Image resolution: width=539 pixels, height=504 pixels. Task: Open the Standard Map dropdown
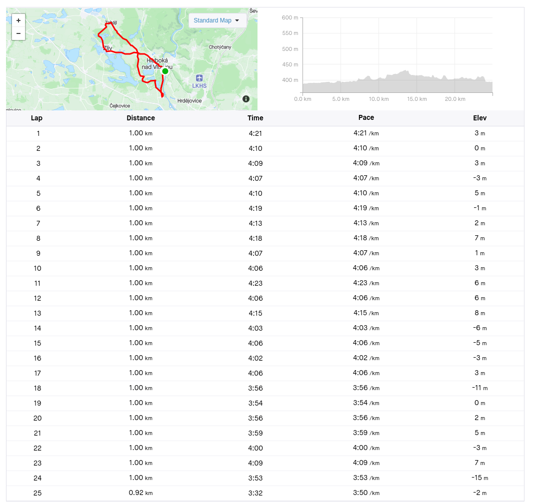click(216, 20)
